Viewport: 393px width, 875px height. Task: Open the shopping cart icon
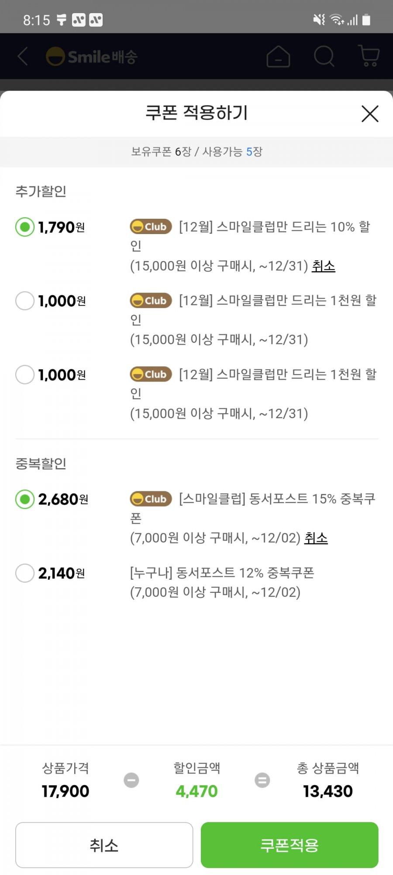point(369,56)
